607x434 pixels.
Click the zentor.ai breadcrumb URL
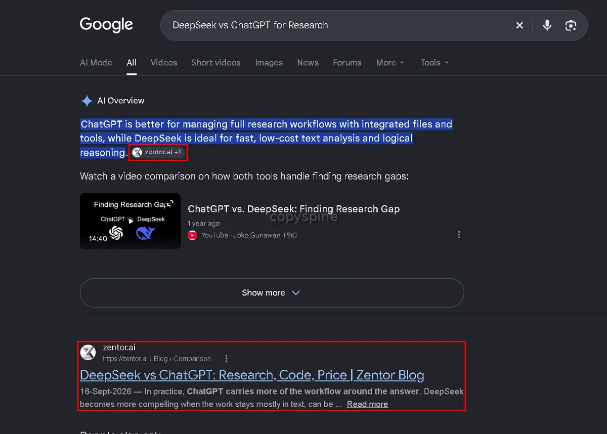pyautogui.click(x=157, y=359)
